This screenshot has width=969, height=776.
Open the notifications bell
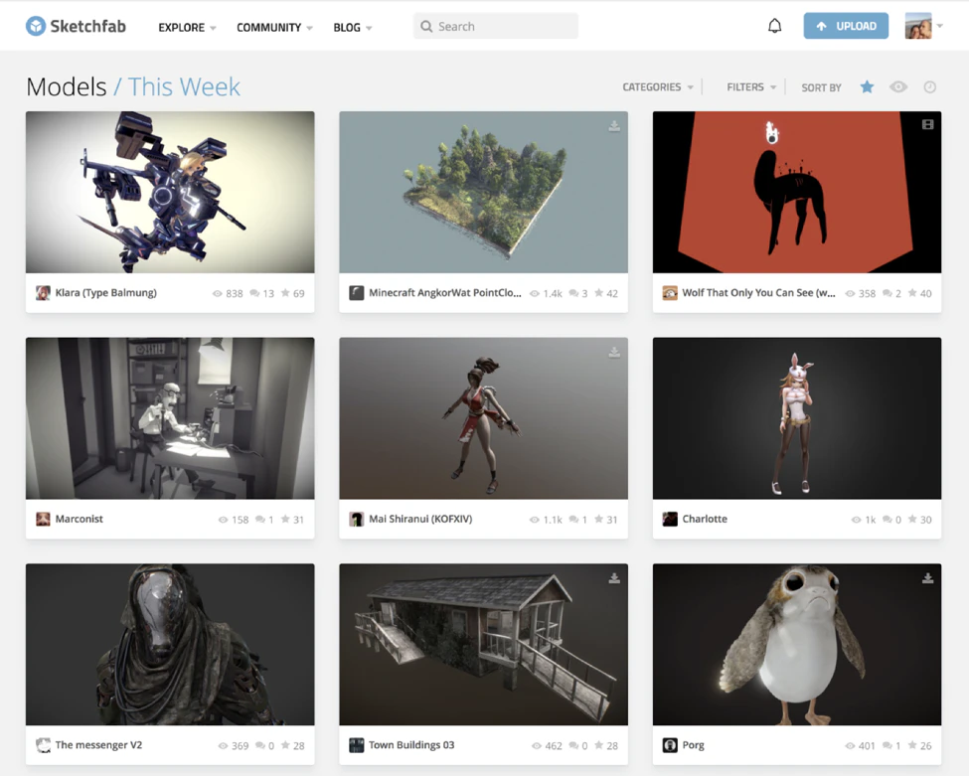(x=774, y=26)
